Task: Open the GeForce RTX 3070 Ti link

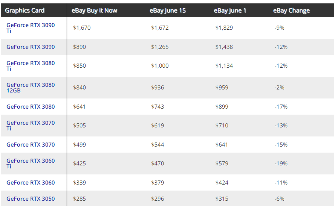Action: click(x=31, y=126)
